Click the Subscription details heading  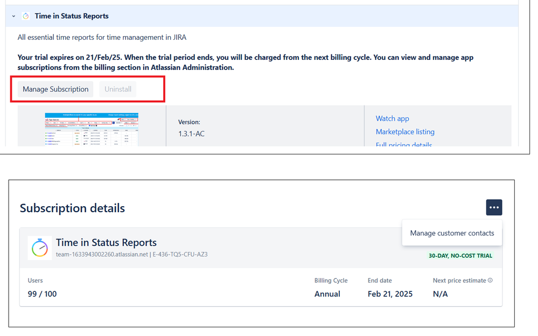coord(72,208)
